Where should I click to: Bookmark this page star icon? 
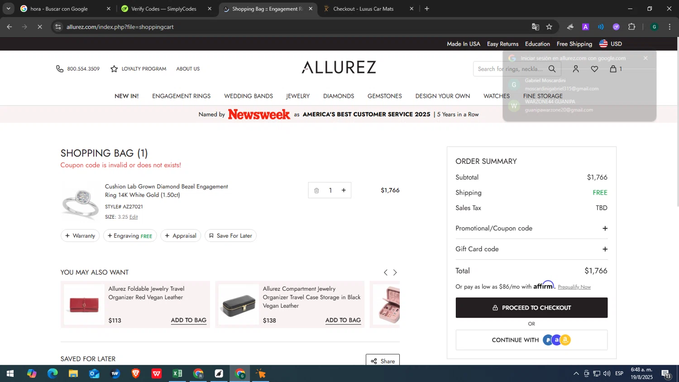(549, 27)
